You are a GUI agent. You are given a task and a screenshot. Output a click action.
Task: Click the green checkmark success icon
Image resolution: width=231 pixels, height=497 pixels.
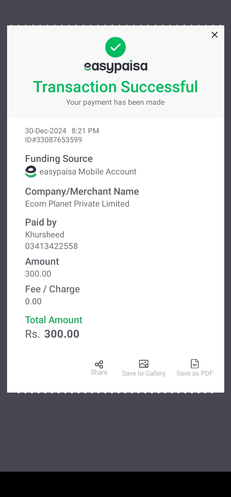[x=116, y=47]
